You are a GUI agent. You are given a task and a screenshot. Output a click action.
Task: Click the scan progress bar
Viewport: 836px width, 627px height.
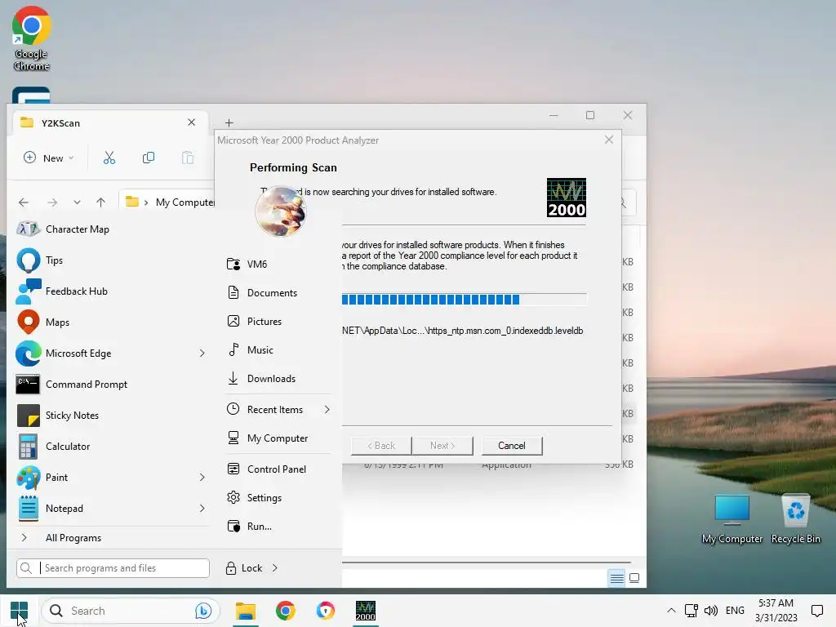464,299
